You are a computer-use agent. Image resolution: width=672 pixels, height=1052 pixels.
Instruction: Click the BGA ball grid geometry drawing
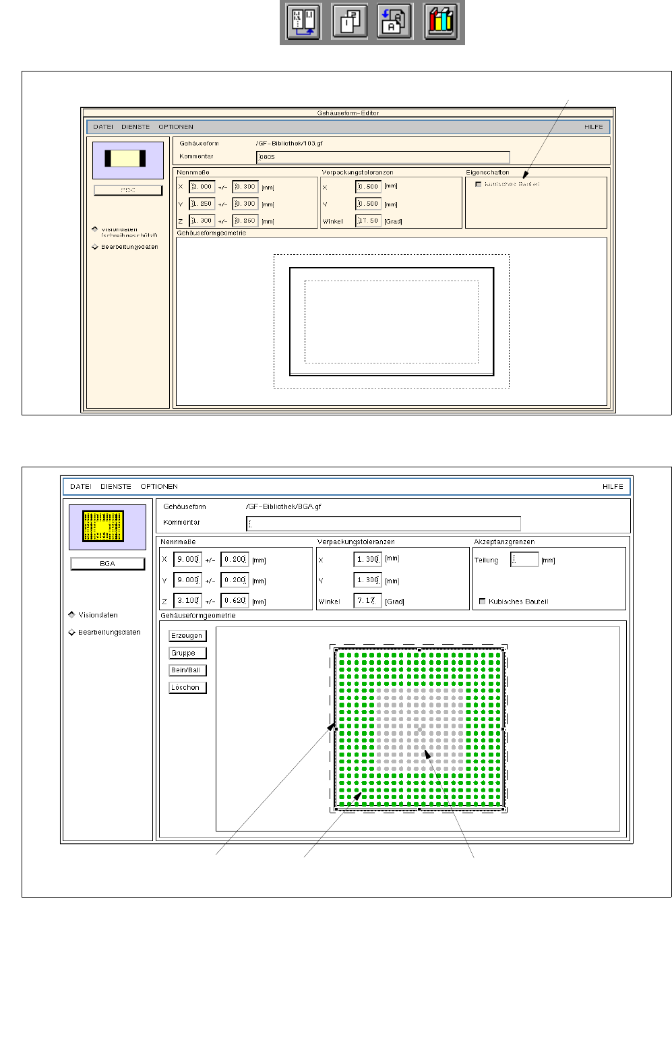click(419, 728)
